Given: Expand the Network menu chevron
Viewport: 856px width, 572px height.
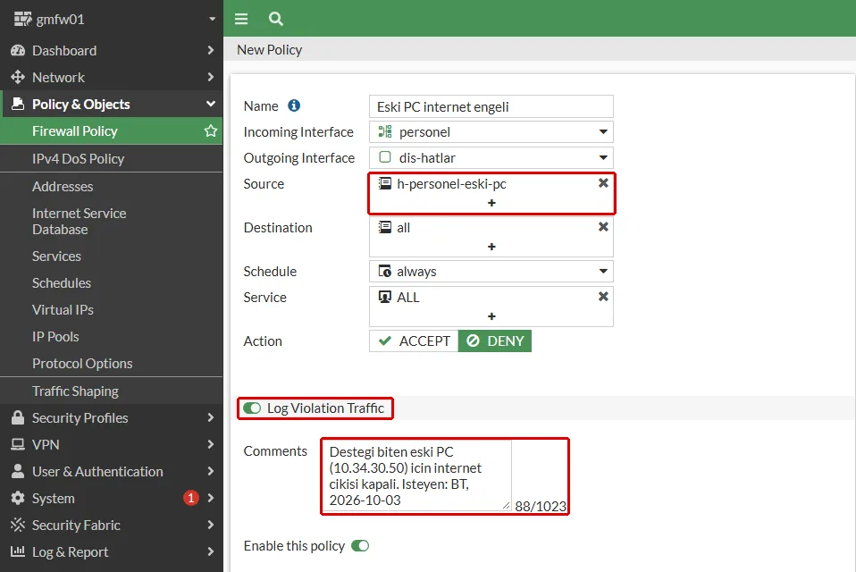Looking at the screenshot, I should coord(211,77).
